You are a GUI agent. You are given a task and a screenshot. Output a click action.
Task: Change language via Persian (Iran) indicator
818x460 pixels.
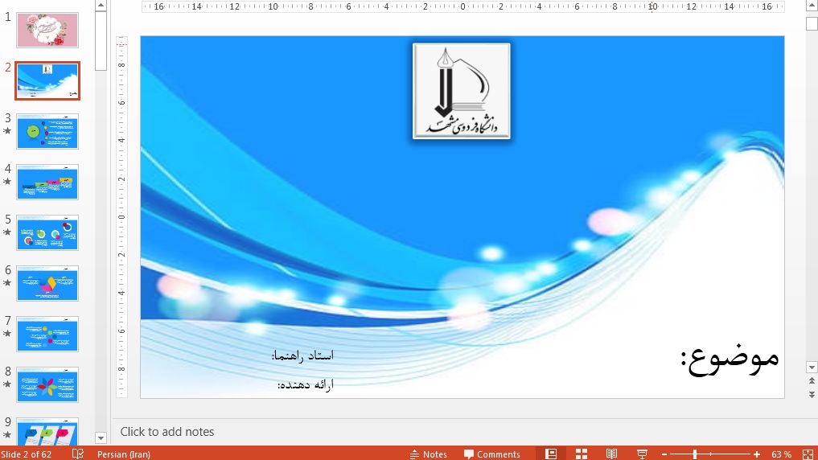tap(123, 454)
